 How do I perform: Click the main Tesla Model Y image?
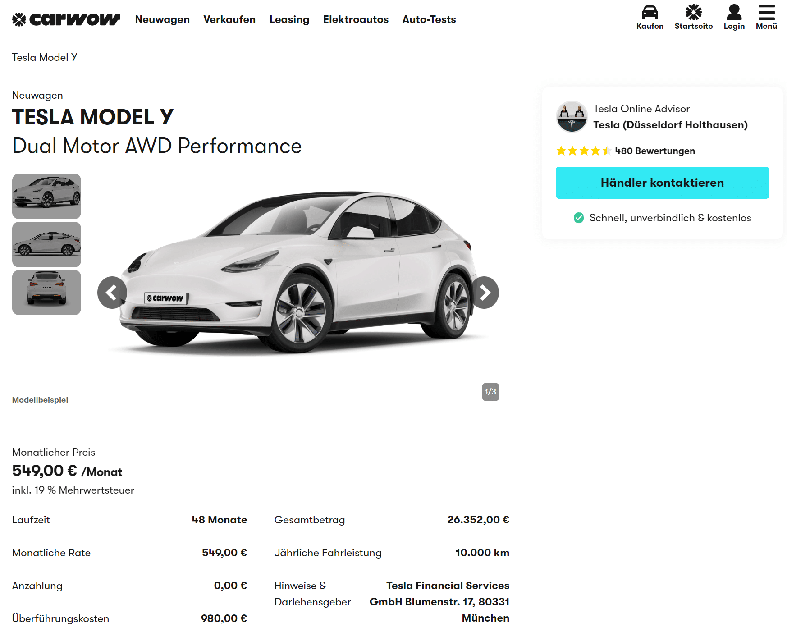coord(297,273)
